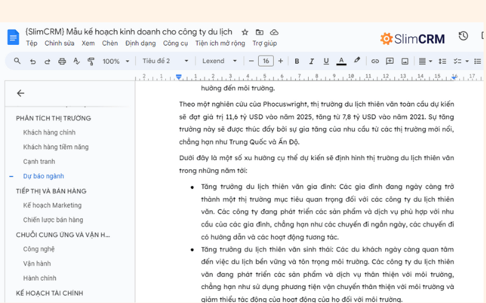The width and height of the screenshot is (486, 303).
Task: Click the left indent ruler marker
Action: tap(179, 77)
